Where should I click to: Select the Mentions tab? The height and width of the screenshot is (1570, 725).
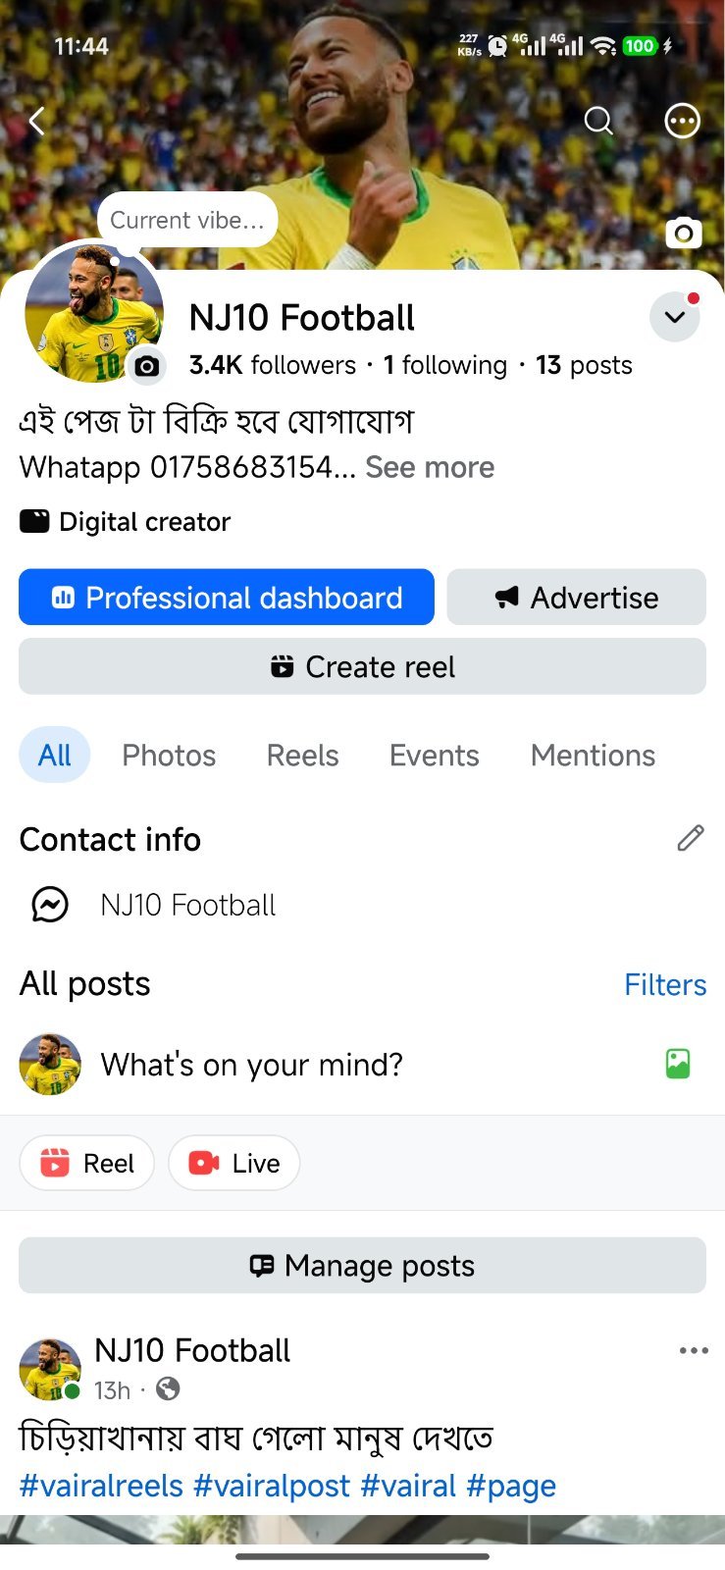[x=593, y=755]
